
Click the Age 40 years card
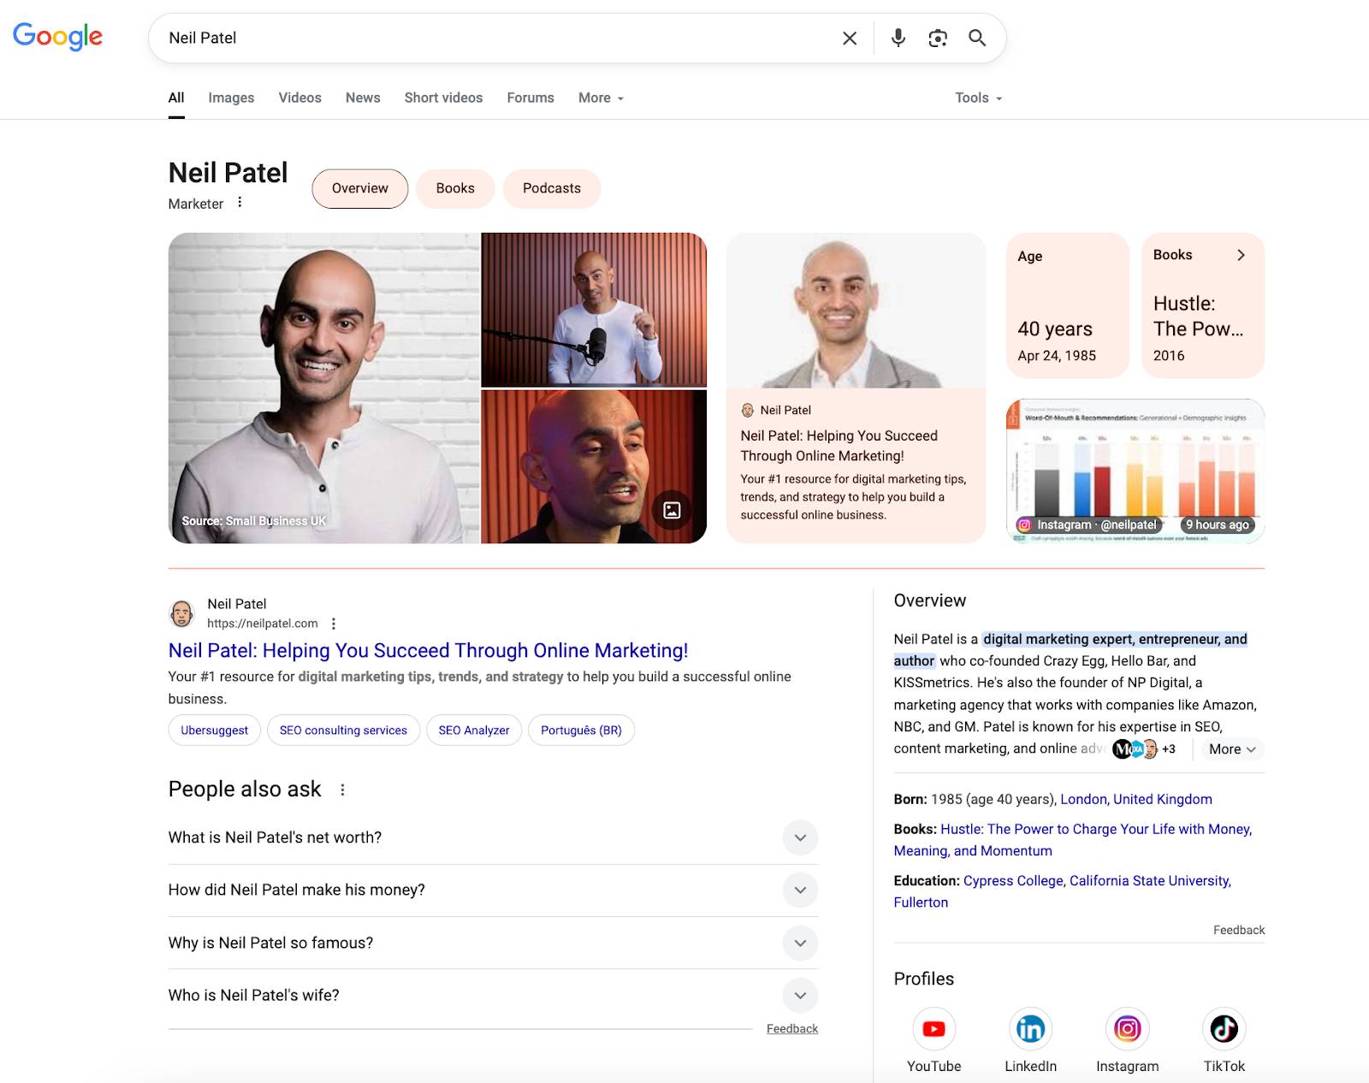coord(1068,305)
